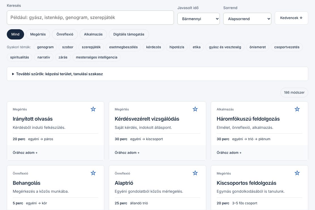Apply the hipotézis topic filter
Image resolution: width=315 pixels, height=210 pixels.
pos(177,47)
